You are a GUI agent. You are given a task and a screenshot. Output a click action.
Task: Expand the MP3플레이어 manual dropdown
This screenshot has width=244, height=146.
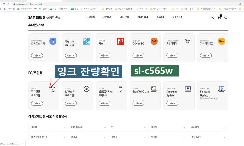tap(88, 127)
